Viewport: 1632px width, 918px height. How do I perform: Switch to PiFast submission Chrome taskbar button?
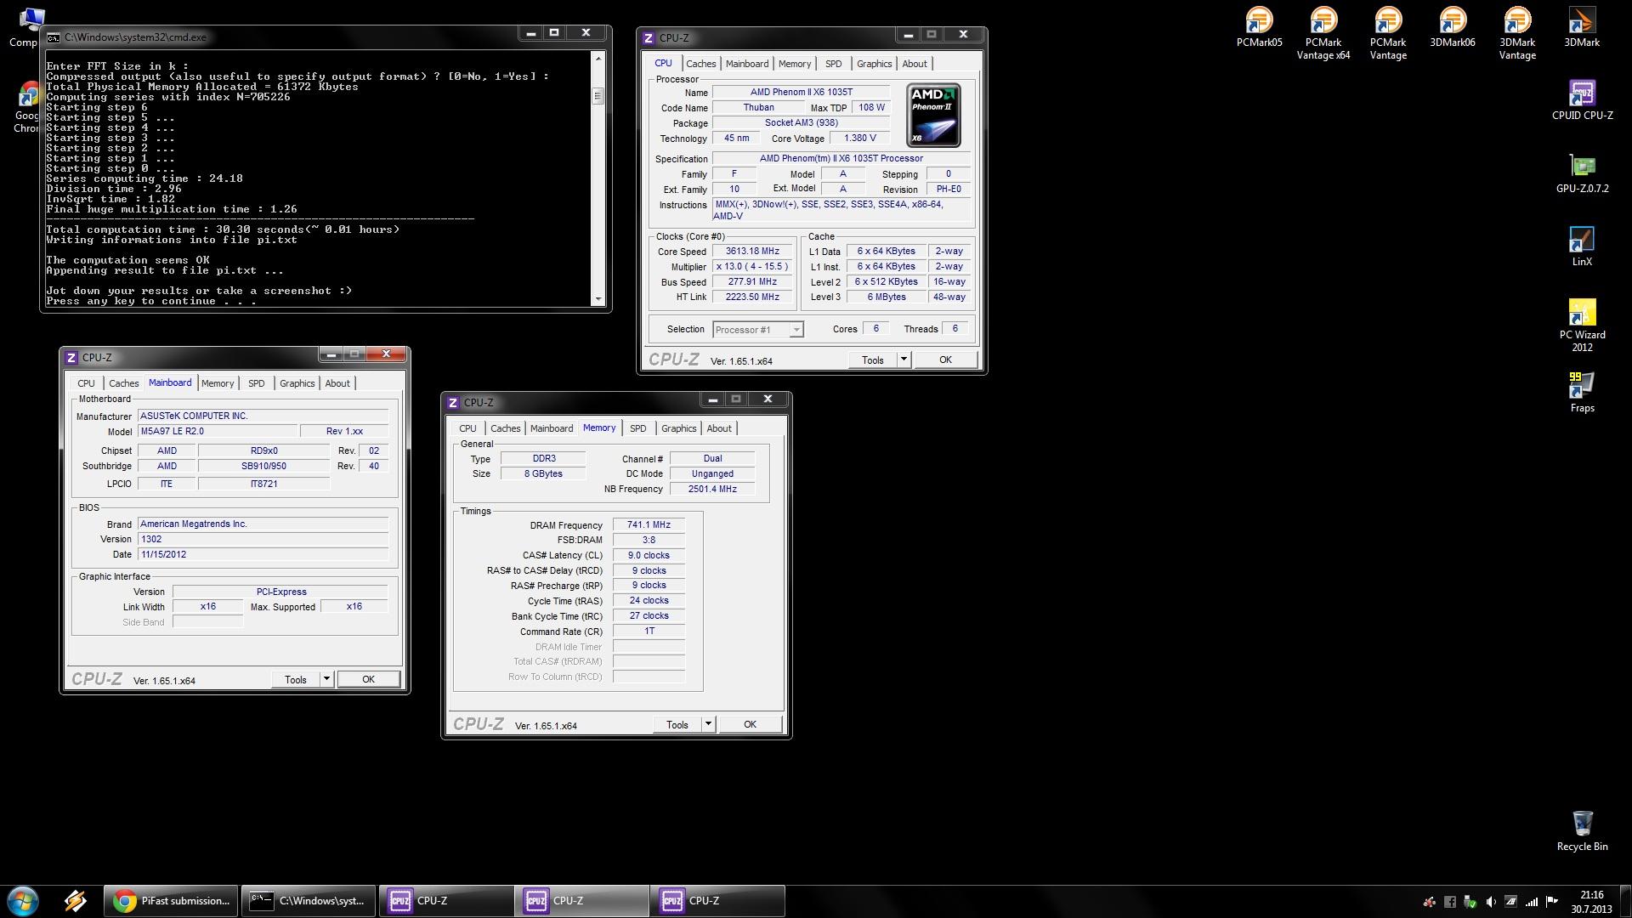pyautogui.click(x=172, y=901)
